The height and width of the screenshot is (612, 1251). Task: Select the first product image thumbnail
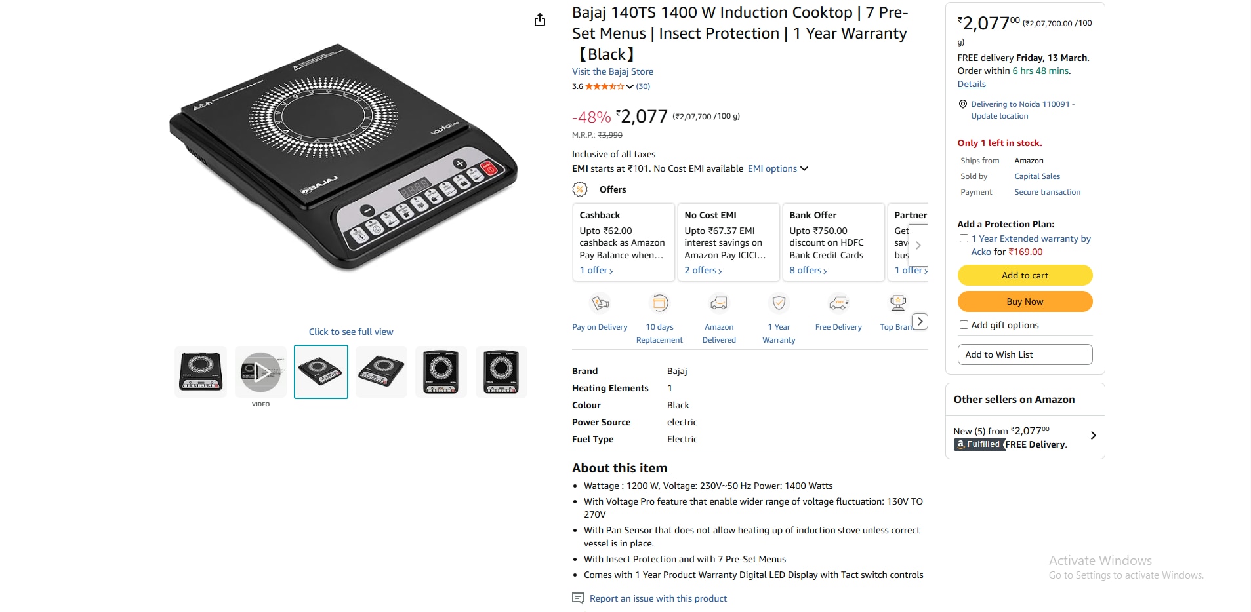201,372
